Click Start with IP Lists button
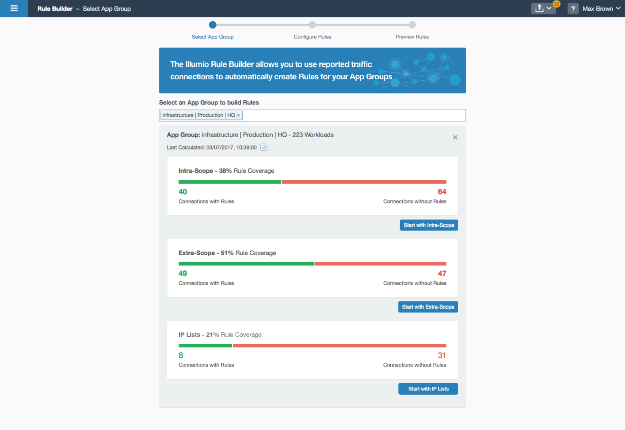625x430 pixels. click(428, 389)
